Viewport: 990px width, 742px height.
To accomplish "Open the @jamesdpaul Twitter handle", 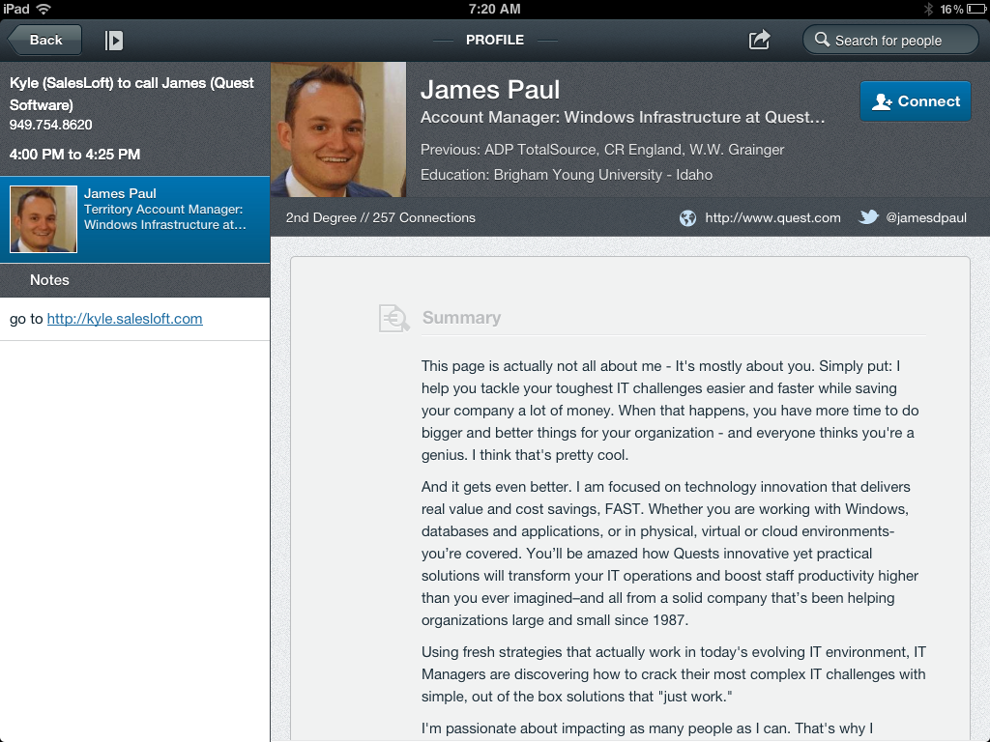I will point(926,218).
